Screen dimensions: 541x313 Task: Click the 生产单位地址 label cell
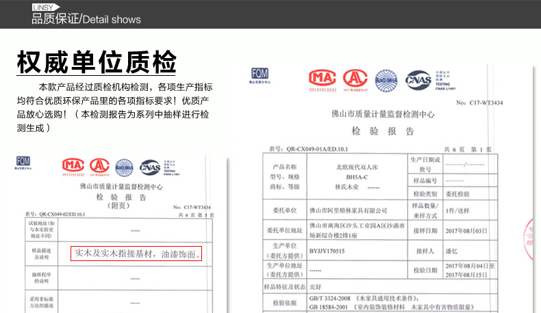285,270
